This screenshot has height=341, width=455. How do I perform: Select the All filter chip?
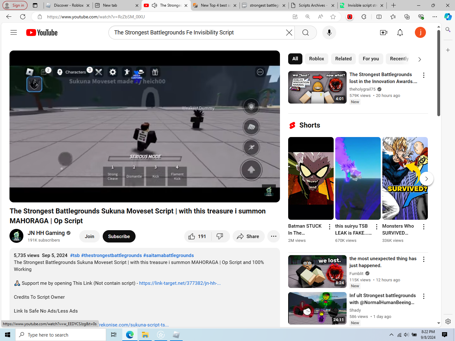point(295,59)
